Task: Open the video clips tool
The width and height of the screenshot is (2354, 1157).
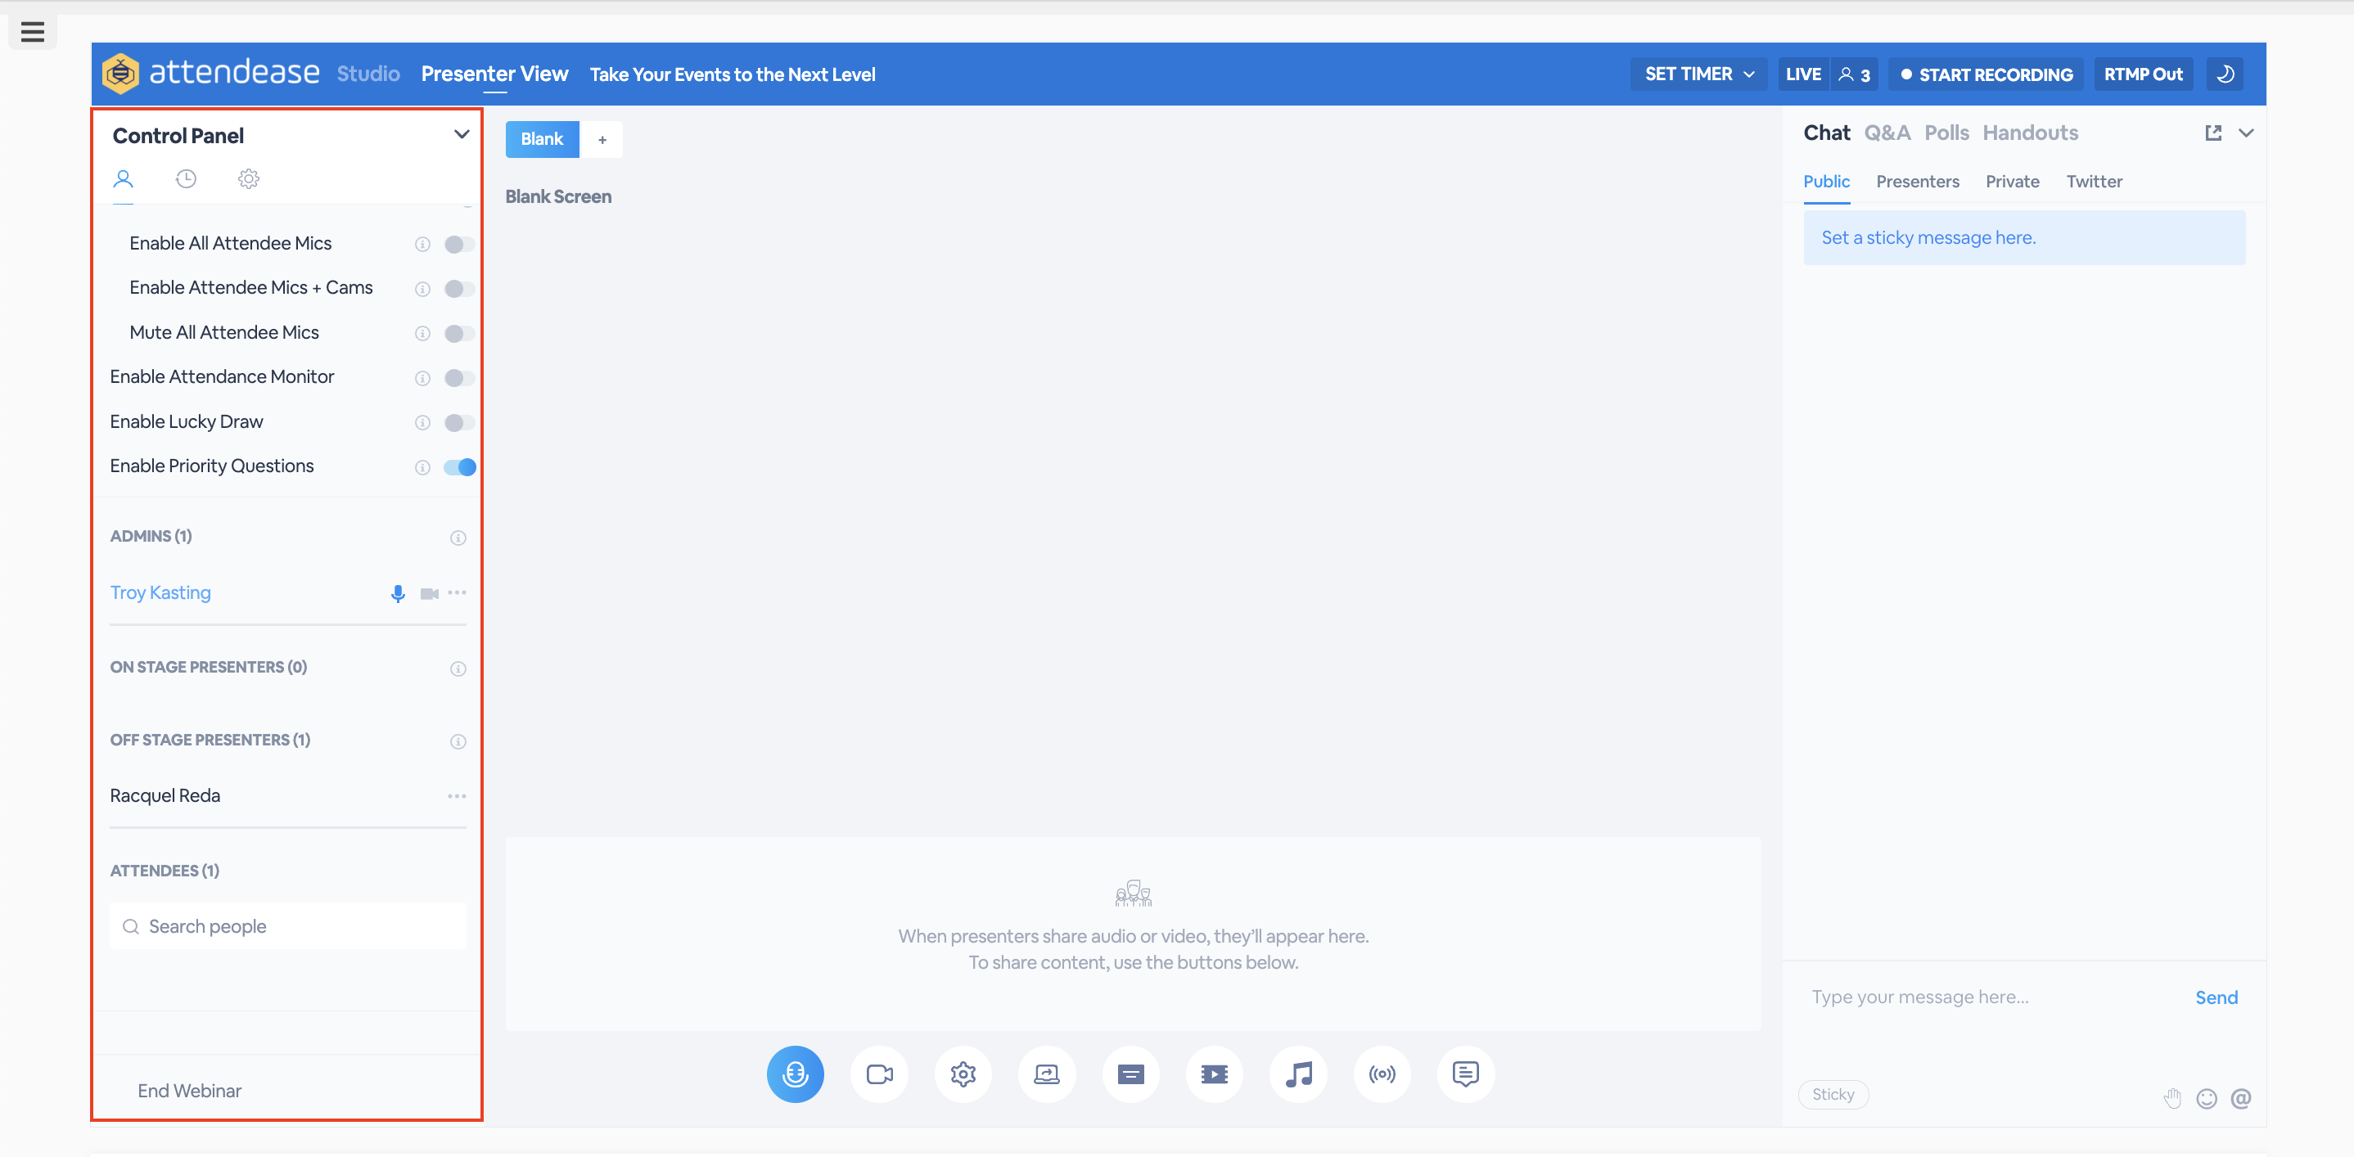Action: [1214, 1074]
